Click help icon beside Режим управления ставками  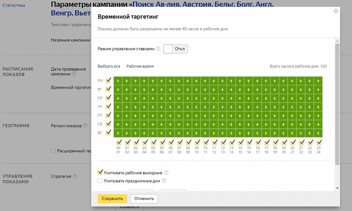[x=158, y=49]
